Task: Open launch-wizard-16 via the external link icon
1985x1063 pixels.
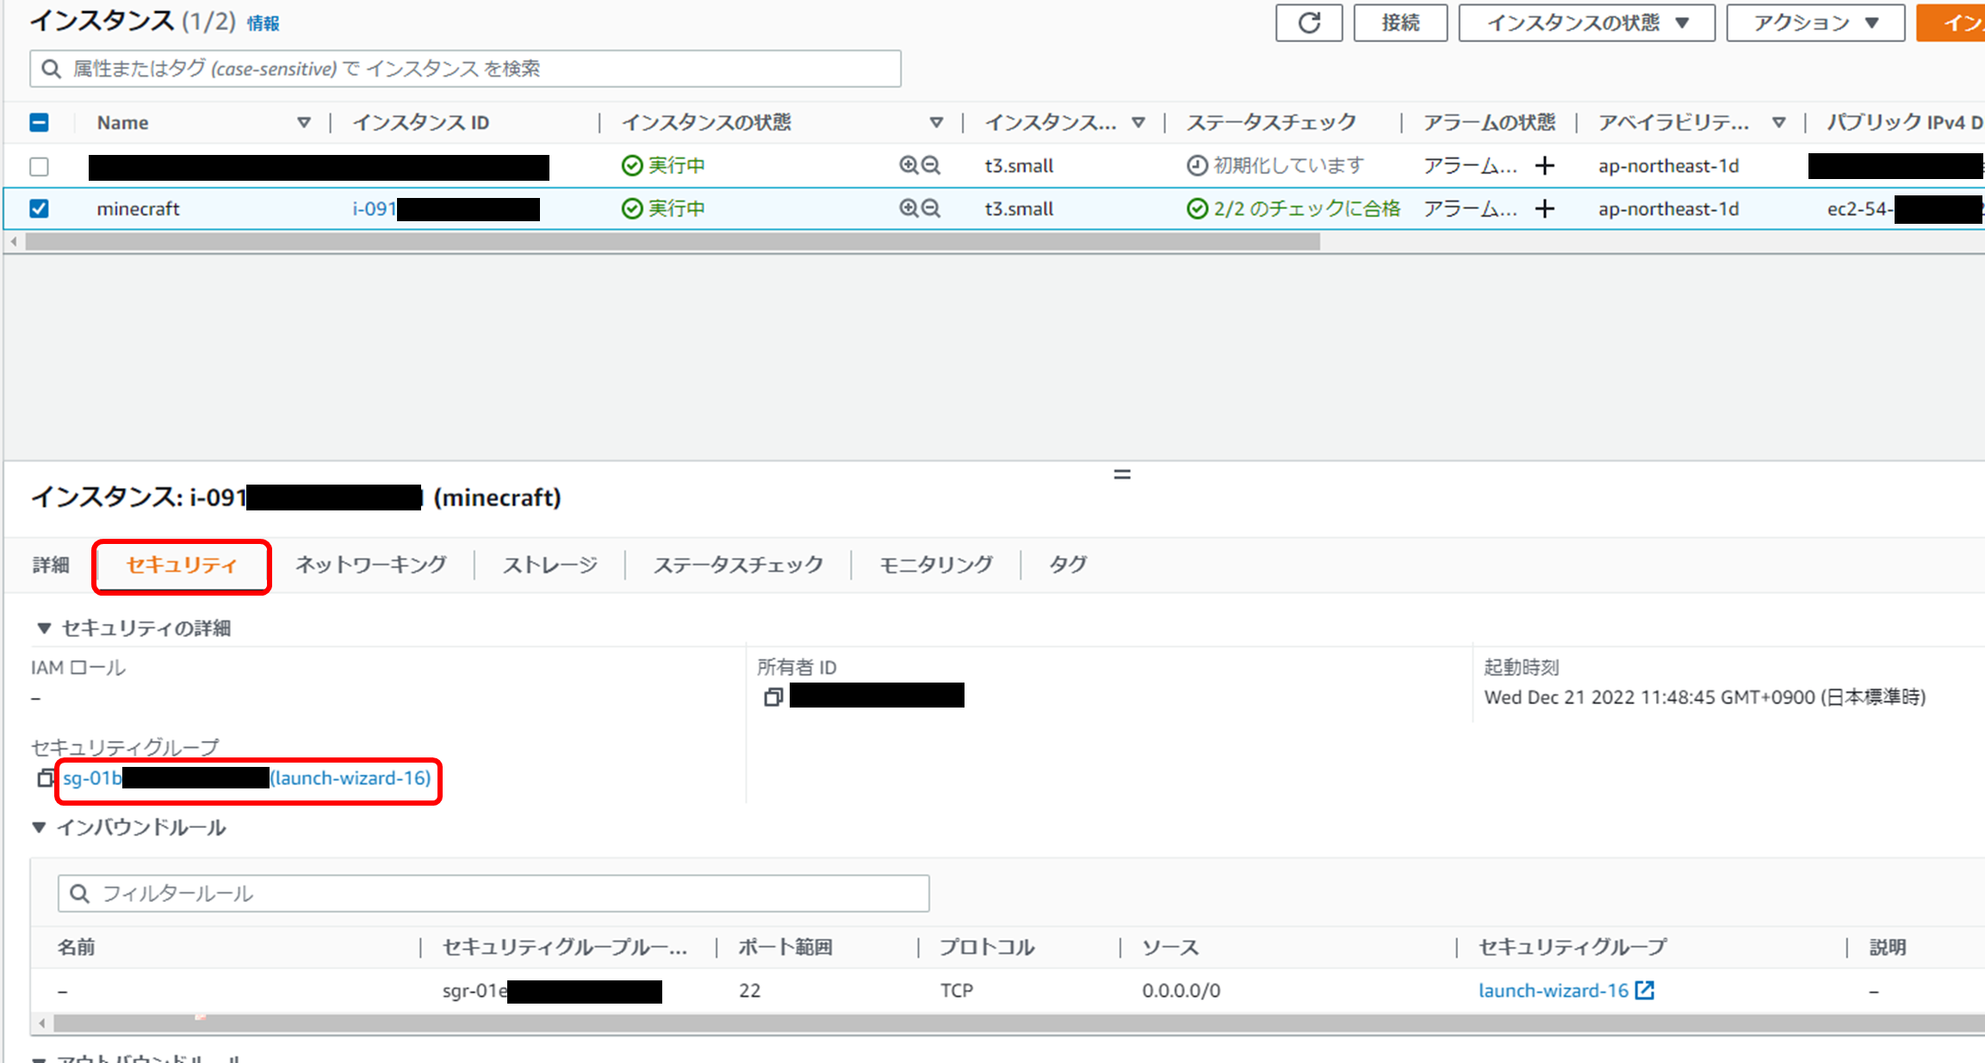Action: click(x=1646, y=990)
